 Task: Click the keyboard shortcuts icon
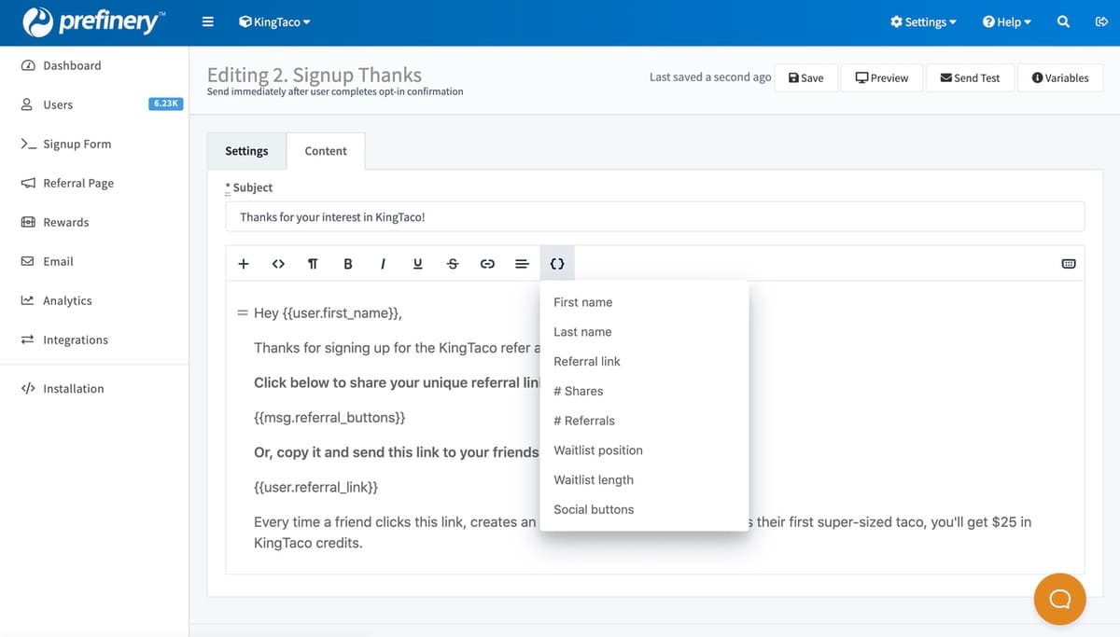[x=1069, y=264]
